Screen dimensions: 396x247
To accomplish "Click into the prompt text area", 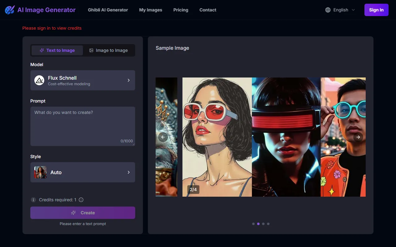I will click(83, 125).
